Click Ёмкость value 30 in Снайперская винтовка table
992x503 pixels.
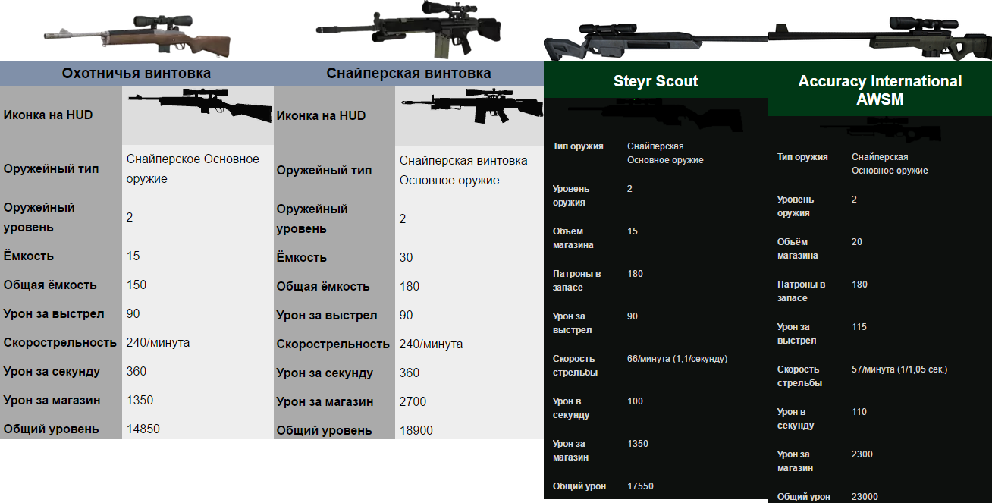pos(406,257)
